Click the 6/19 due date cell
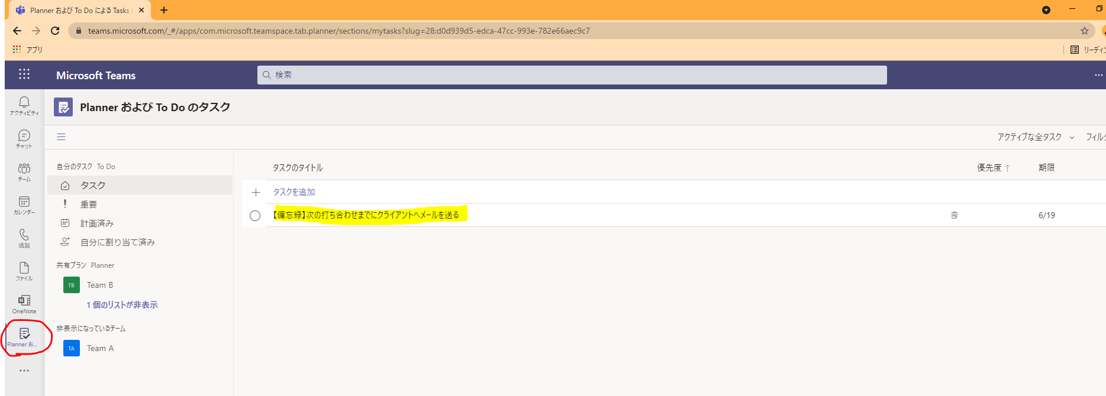 click(1047, 216)
